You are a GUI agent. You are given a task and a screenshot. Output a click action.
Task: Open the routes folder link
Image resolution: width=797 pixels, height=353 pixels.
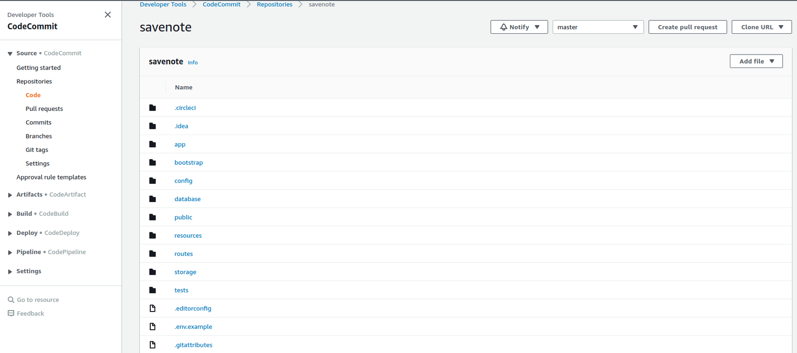click(184, 254)
